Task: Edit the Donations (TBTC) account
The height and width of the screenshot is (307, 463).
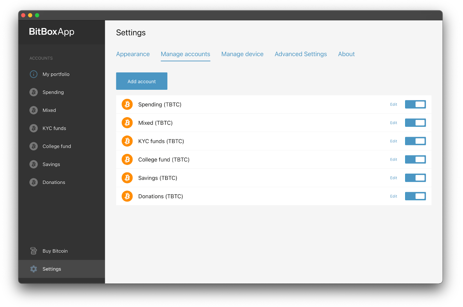Action: point(394,196)
